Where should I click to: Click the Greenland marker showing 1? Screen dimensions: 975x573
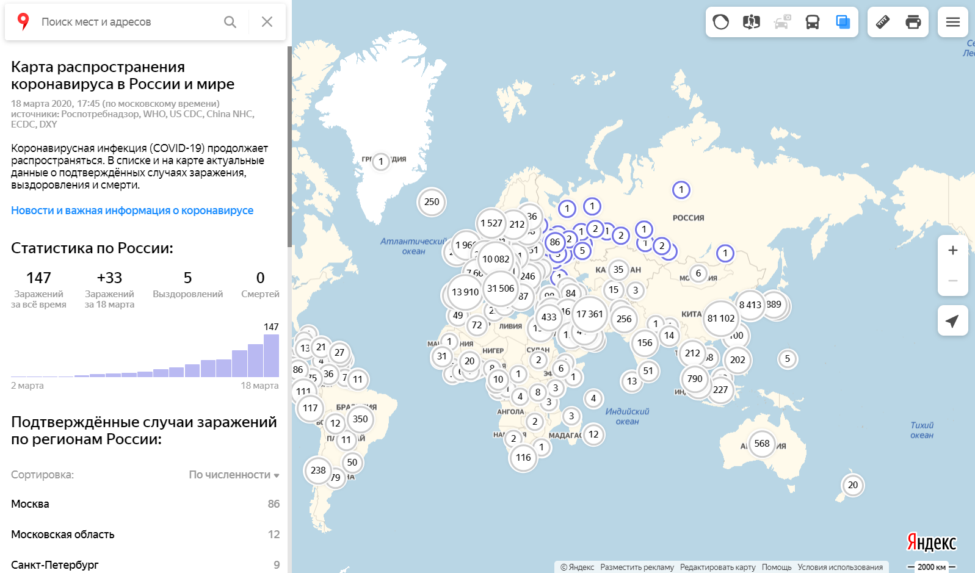point(381,162)
